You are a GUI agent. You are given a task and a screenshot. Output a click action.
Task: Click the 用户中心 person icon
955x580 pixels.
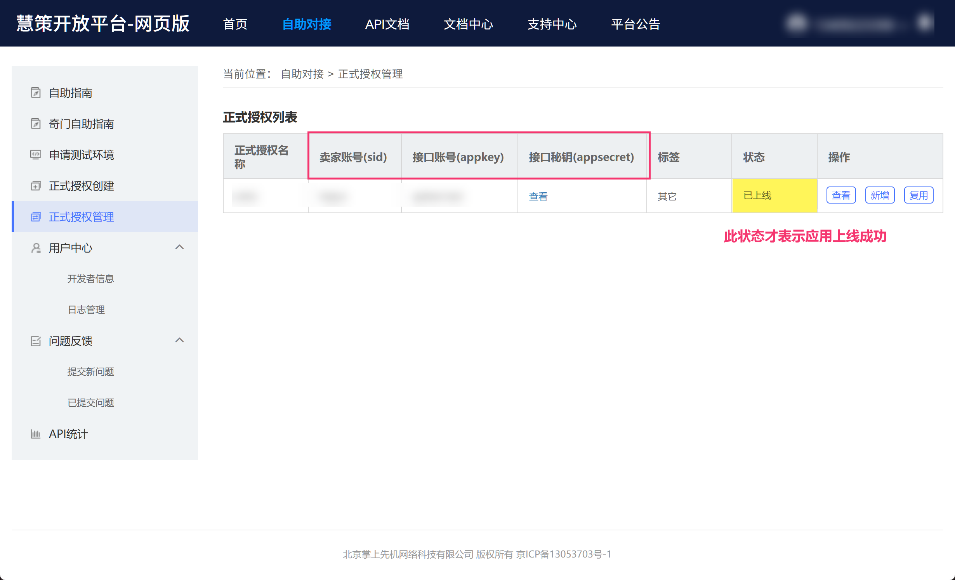(36, 248)
